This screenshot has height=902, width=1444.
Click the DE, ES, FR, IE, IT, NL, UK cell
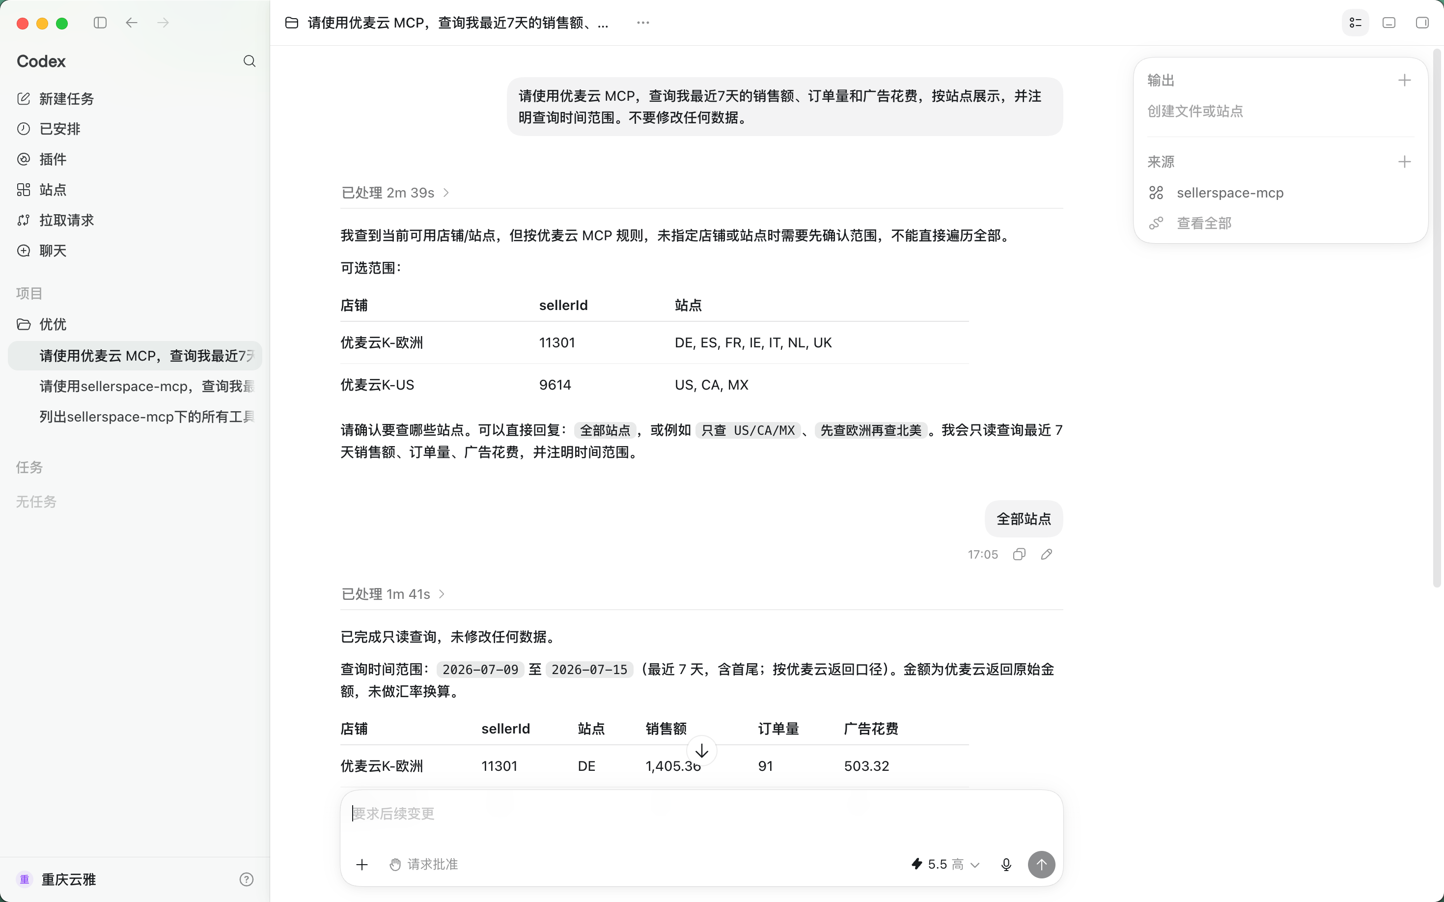coord(753,342)
